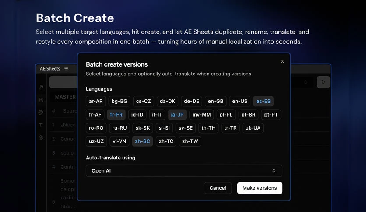Screen dimensions: 366x212
Task: Select the pl-PL language chip
Action: [226, 115]
